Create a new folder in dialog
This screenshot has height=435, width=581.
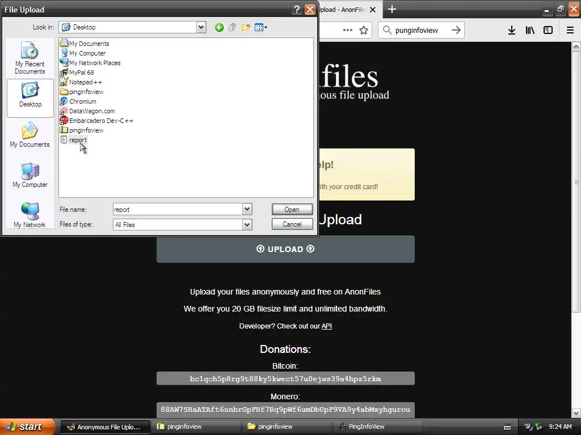(245, 27)
